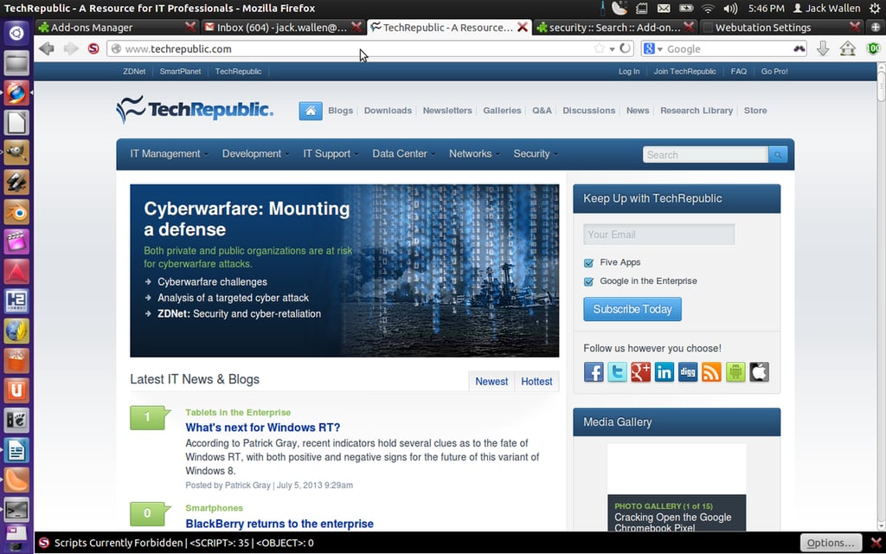Follow TechRepublic on Facebook icon

click(594, 372)
